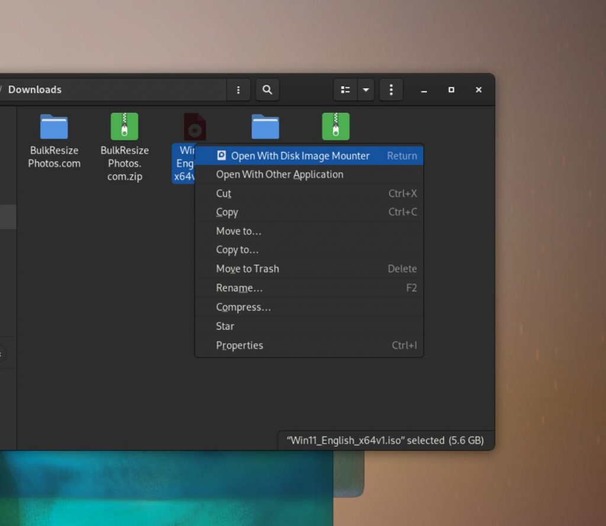Open the search icon in the toolbar
Viewport: 606px width, 526px height.
(x=267, y=89)
